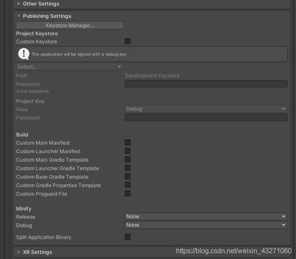Toggle Split Application Binary checkbox
296x259 pixels.
click(x=128, y=237)
